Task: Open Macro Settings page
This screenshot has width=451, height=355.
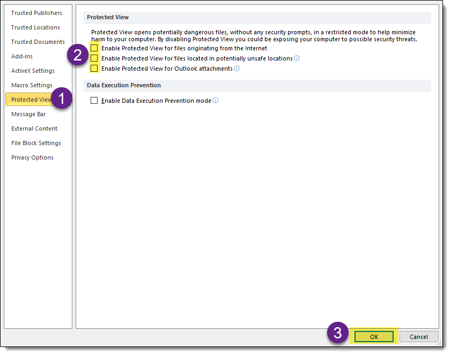Action: (x=32, y=85)
